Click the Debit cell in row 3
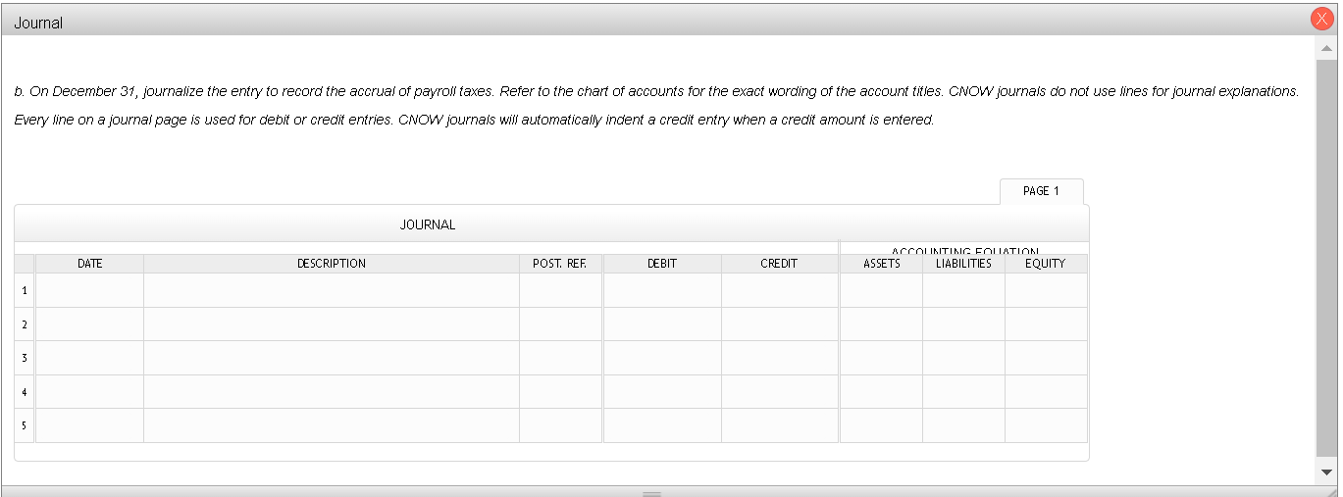Viewport: 1343px width, 497px height. (662, 358)
